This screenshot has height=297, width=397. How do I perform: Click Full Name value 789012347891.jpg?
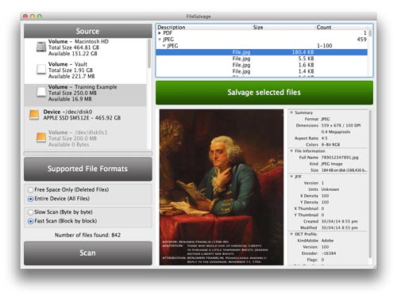pos(340,158)
